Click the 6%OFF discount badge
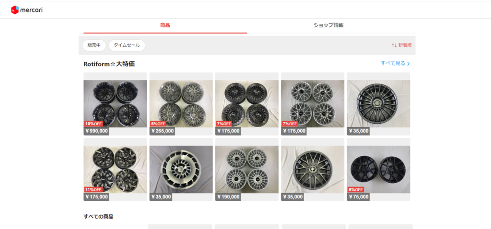This screenshot has width=491, height=229. [356, 190]
